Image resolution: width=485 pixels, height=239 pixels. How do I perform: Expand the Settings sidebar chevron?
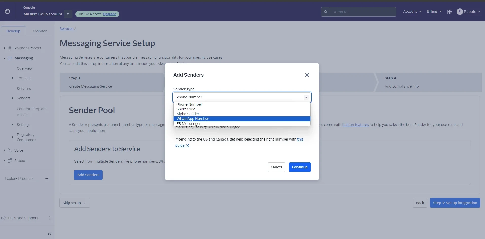coord(12,125)
